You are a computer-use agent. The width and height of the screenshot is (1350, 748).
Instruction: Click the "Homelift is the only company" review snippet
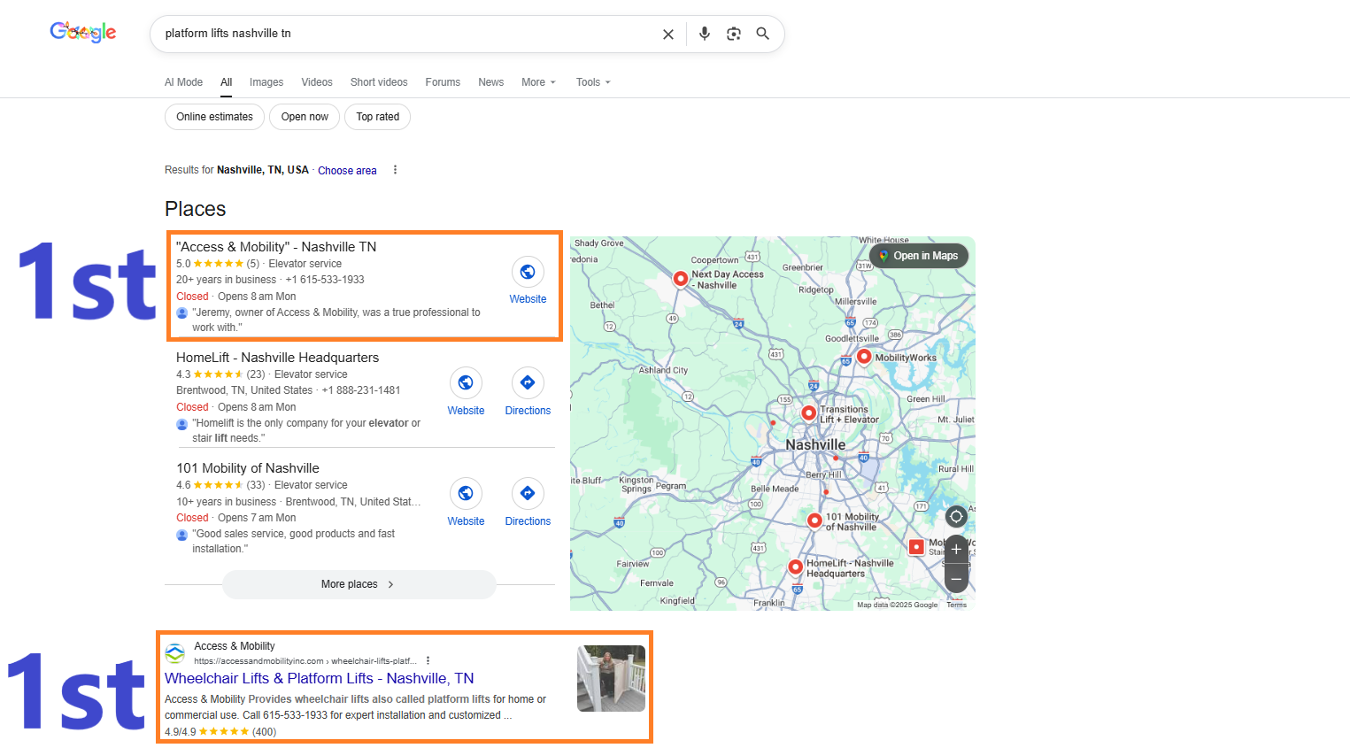point(306,430)
